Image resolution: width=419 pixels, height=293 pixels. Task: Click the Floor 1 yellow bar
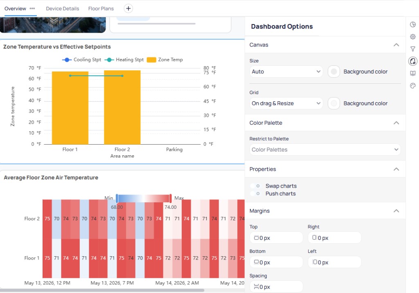tap(70, 108)
